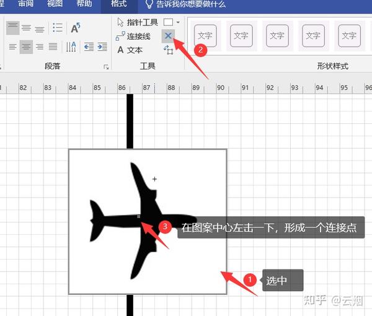Apply the fifth 文字 shape style
Image resolution: width=372 pixels, height=316 pixels.
tap(350, 36)
